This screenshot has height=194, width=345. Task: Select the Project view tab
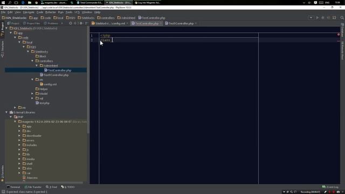pyautogui.click(x=13, y=23)
